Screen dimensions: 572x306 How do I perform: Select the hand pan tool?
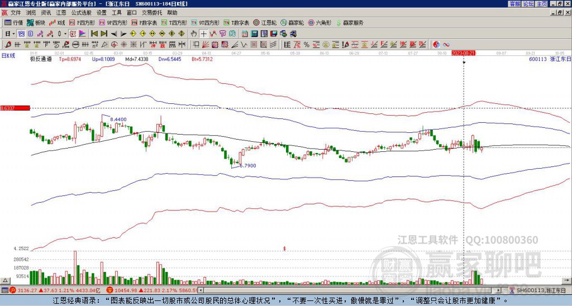(194, 34)
